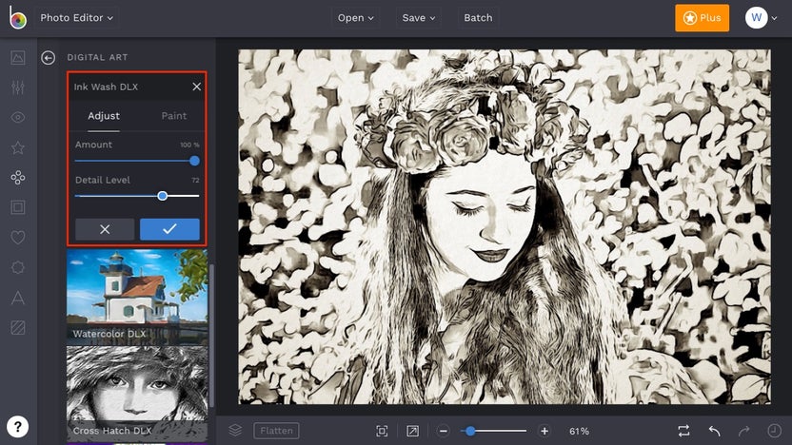The image size is (792, 445).
Task: Switch to the Paint tab
Action: 173,116
